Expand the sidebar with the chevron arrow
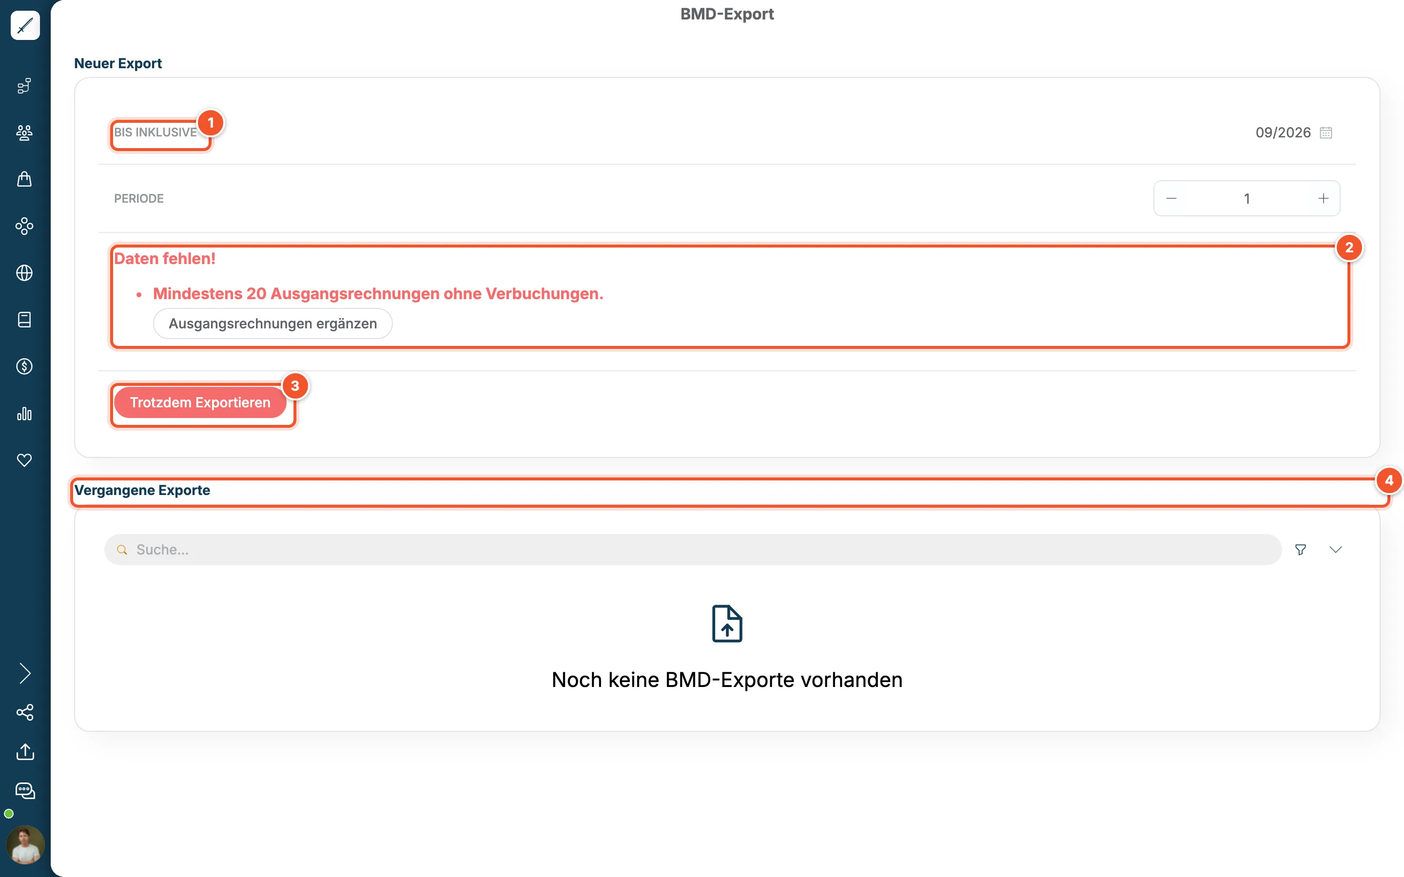The height and width of the screenshot is (877, 1404). pos(24,673)
